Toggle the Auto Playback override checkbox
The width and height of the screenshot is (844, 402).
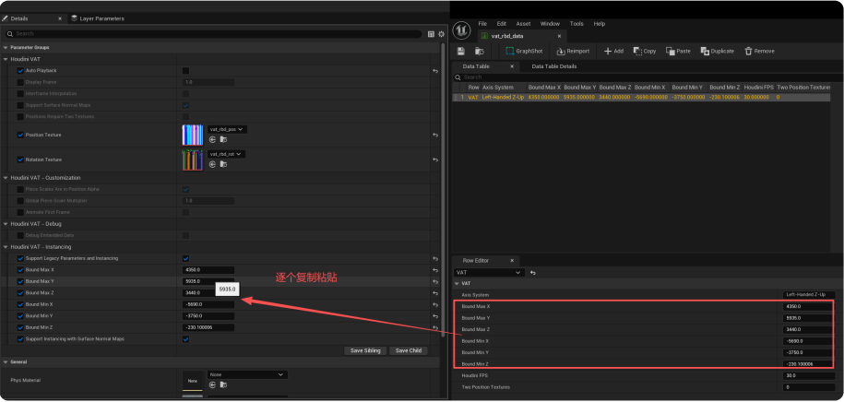click(x=20, y=70)
